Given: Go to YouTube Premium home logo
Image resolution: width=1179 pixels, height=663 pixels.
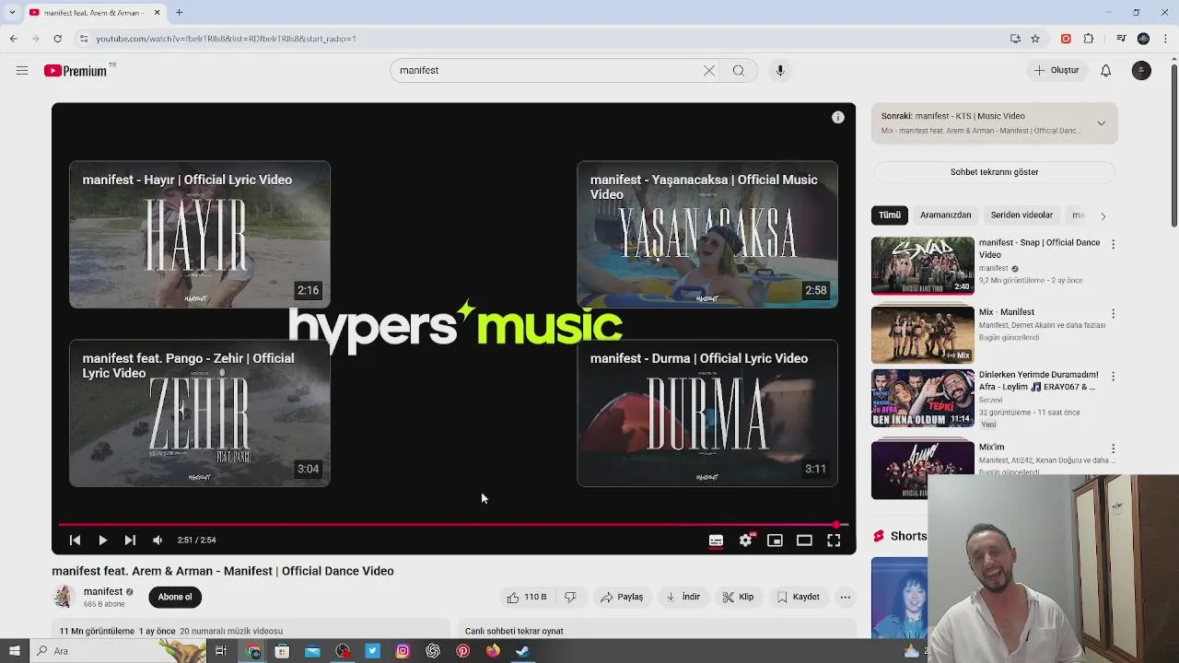Looking at the screenshot, I should [76, 71].
